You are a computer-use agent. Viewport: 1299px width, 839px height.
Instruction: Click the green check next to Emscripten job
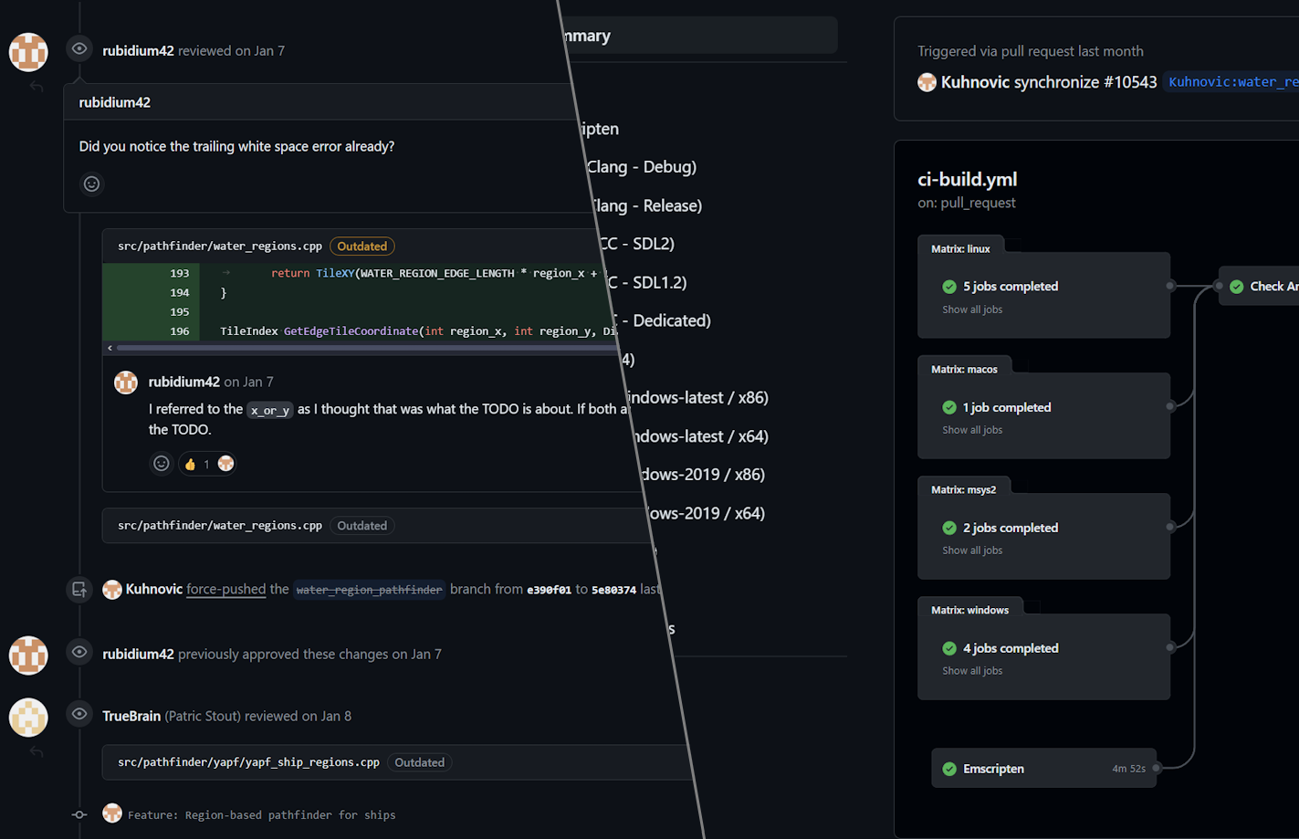[x=949, y=769]
